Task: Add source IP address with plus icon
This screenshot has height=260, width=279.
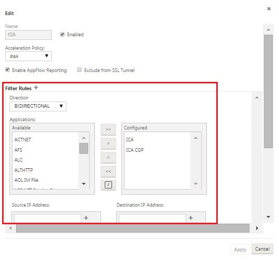Action: pyautogui.click(x=86, y=218)
